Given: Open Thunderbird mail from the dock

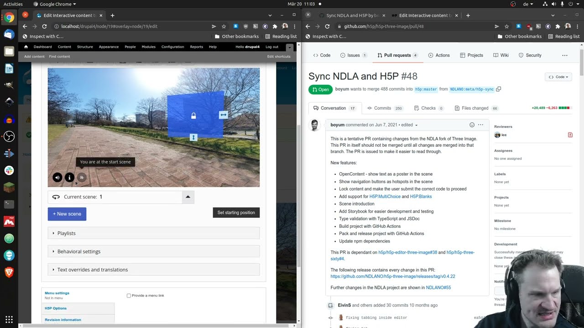Looking at the screenshot, I should pyautogui.click(x=9, y=35).
